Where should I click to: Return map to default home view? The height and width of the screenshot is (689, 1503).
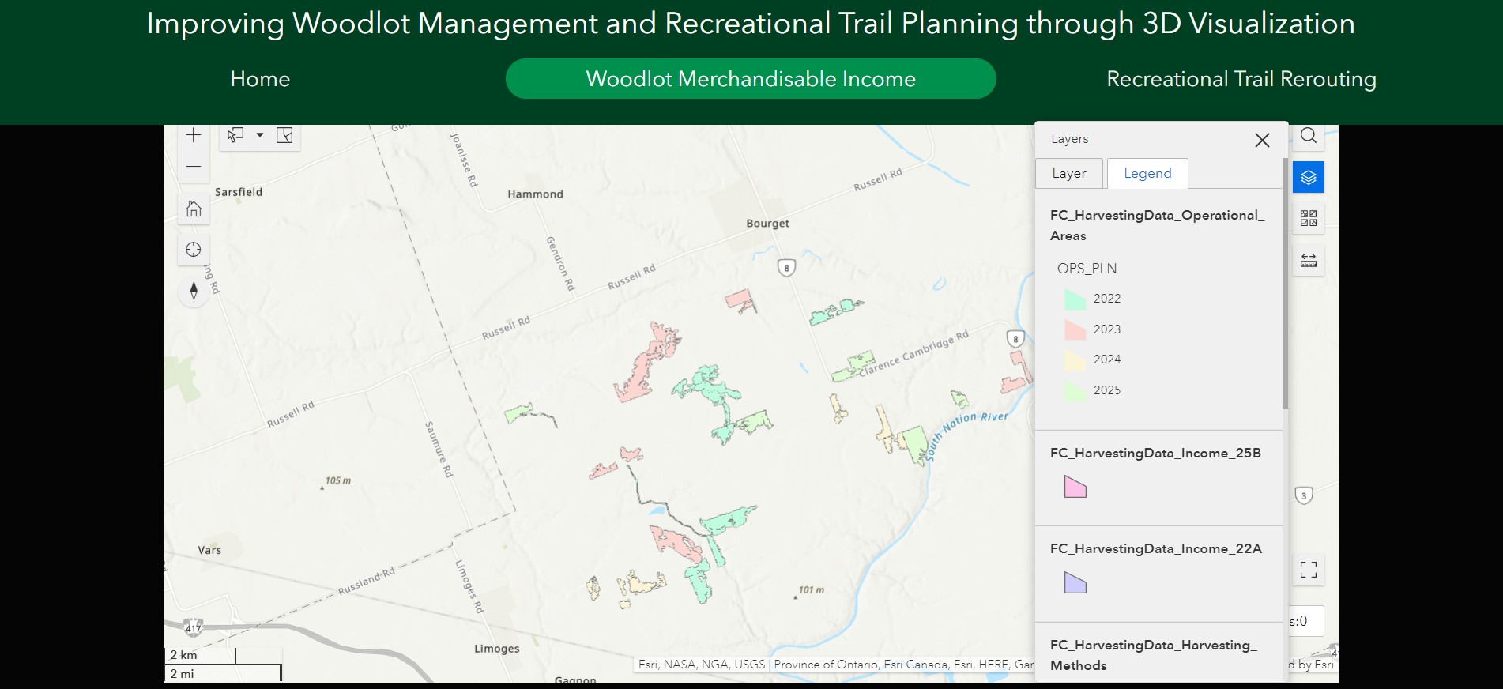[x=194, y=209]
